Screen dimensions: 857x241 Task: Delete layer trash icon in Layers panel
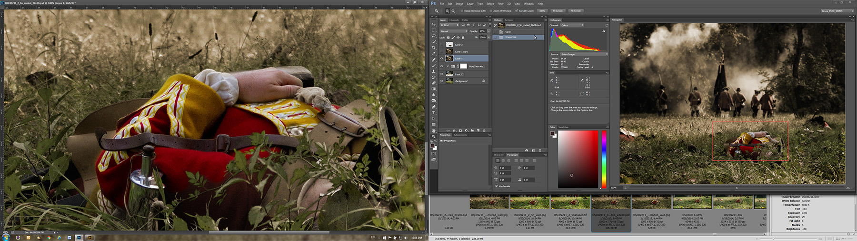(484, 131)
